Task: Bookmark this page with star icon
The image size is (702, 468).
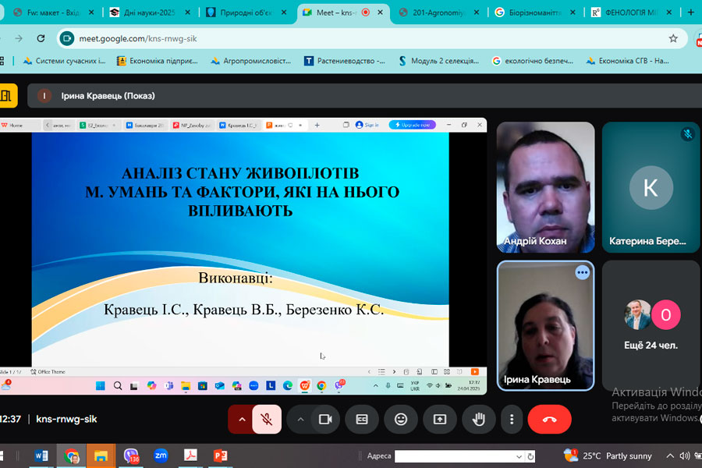Action: point(673,38)
